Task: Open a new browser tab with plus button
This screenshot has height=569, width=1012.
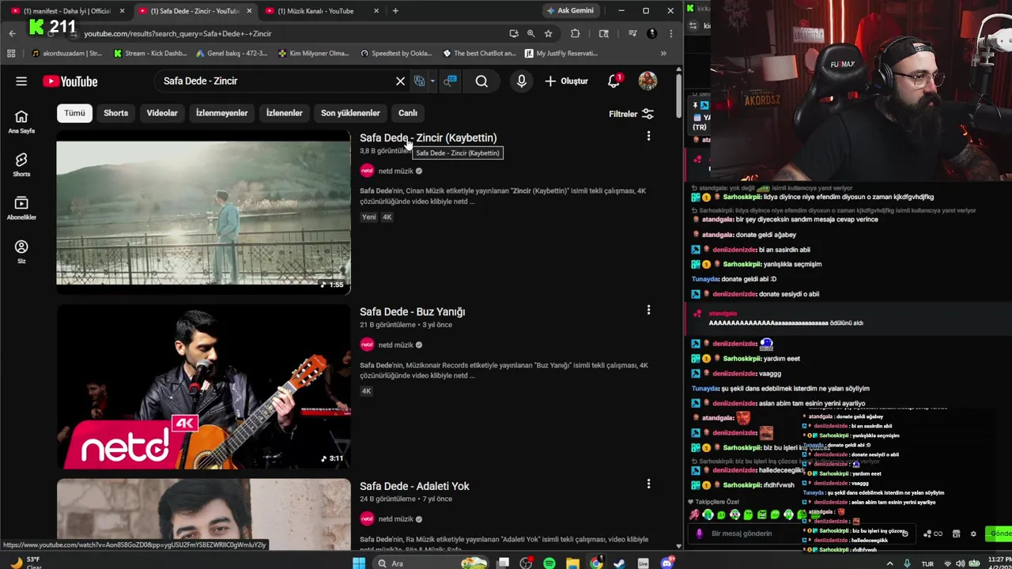Action: point(395,11)
